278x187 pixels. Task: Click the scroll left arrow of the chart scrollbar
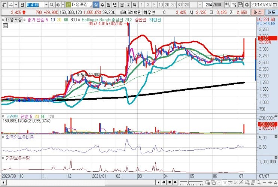pyautogui.click(x=3, y=183)
